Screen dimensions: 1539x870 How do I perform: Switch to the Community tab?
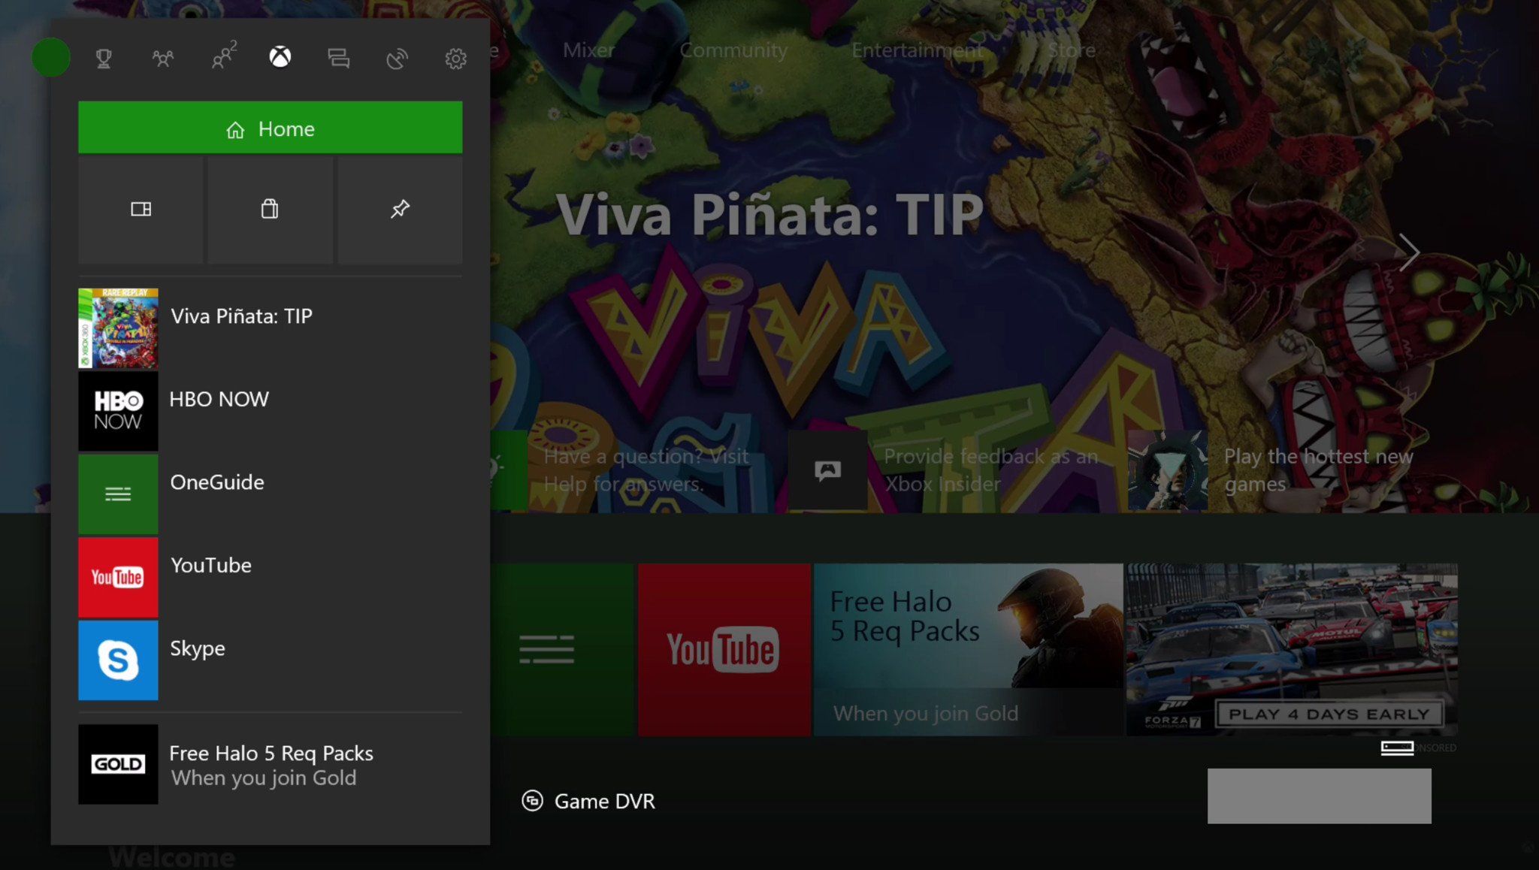[733, 50]
